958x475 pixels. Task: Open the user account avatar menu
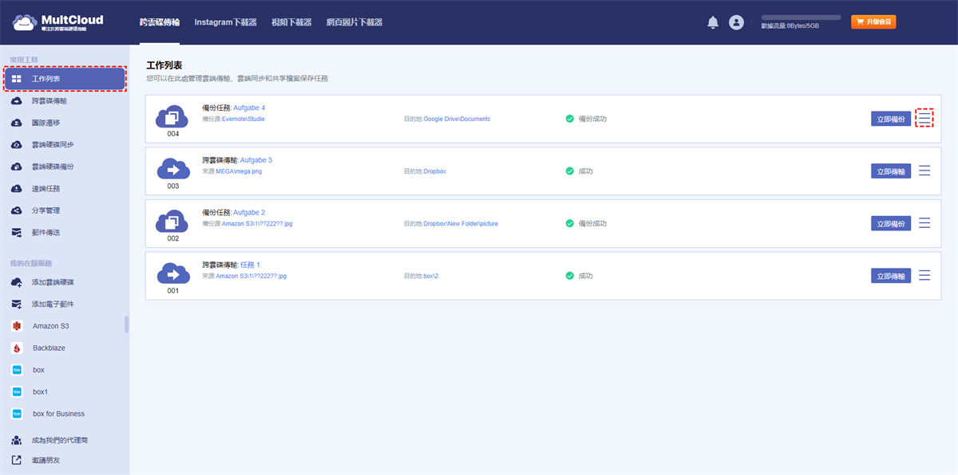(x=736, y=22)
